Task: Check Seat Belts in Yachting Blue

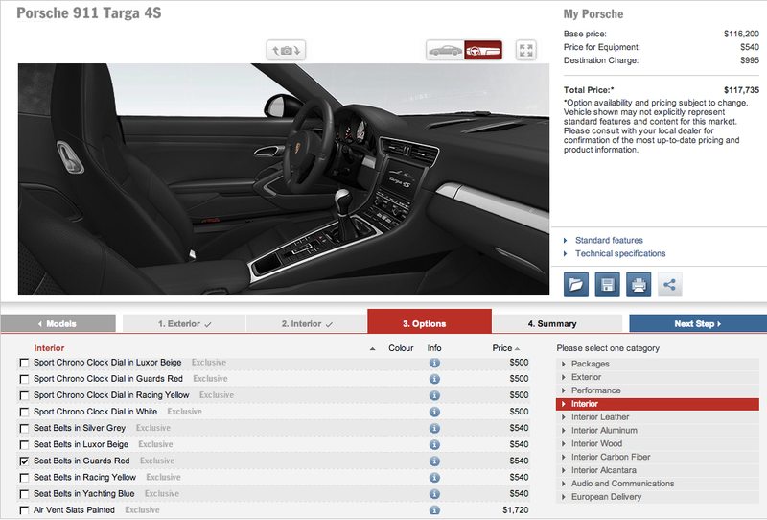Action: (24, 494)
